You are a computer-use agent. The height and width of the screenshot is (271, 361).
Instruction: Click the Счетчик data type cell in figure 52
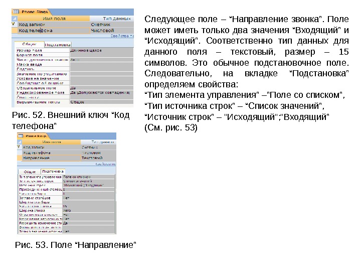[x=112, y=25]
